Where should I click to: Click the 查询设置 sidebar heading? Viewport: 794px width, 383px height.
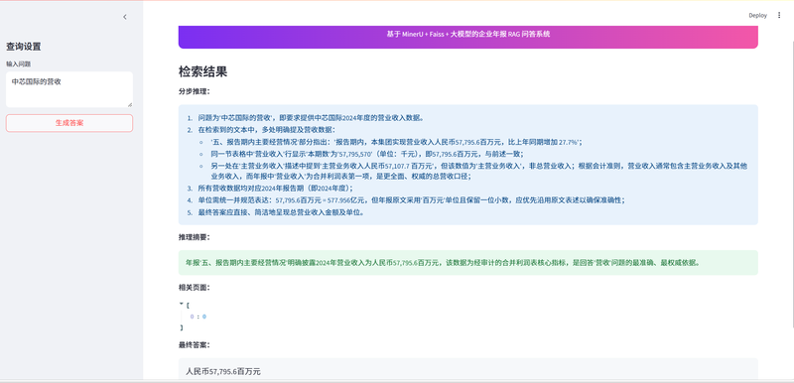(23, 47)
